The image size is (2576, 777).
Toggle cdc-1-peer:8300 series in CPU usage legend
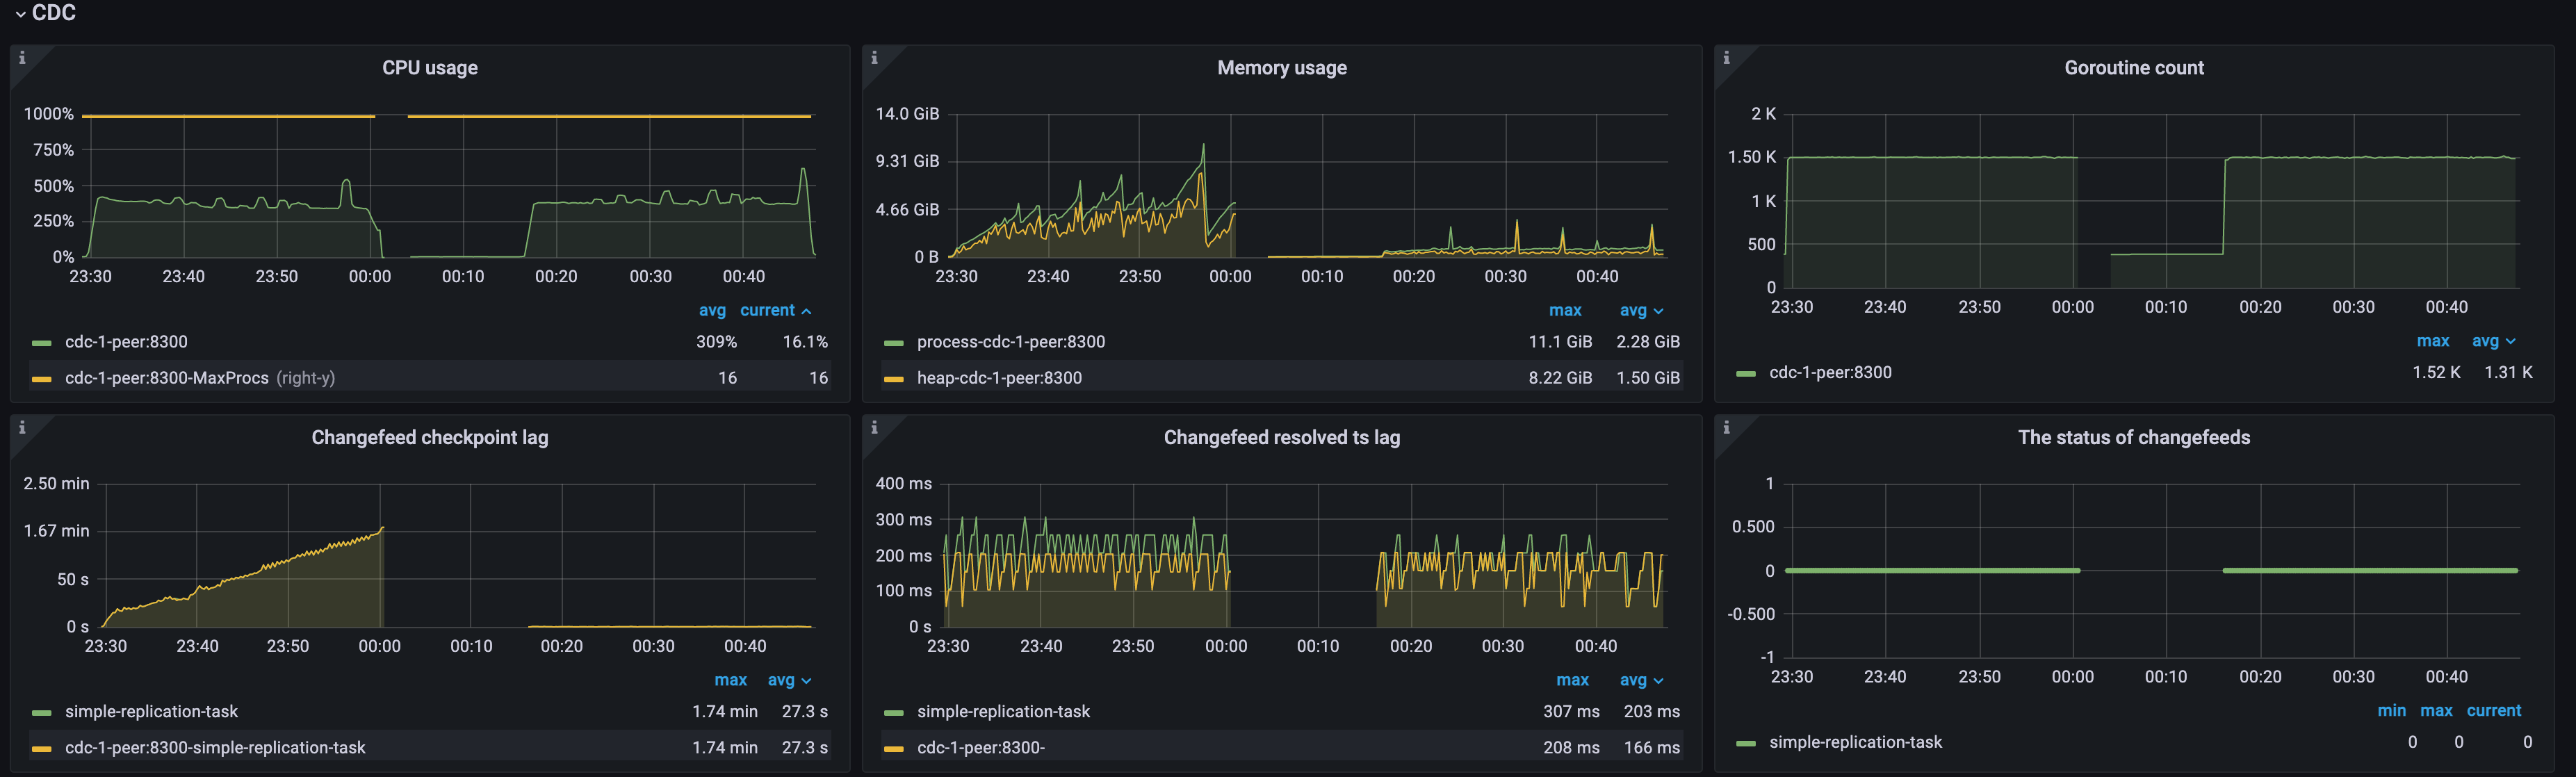[126, 342]
